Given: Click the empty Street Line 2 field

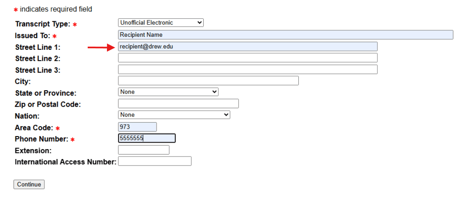Looking at the screenshot, I should click(248, 58).
